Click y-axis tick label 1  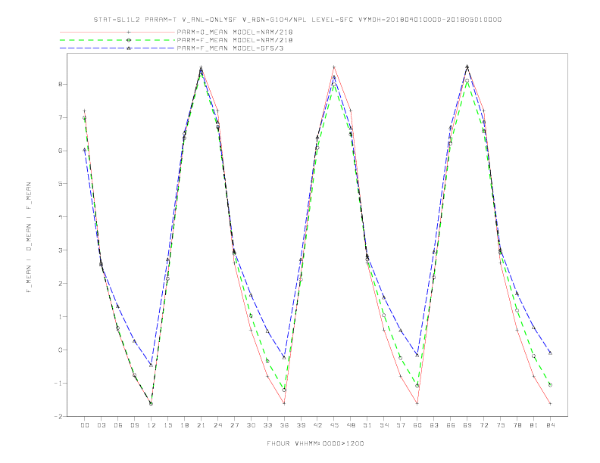point(61,317)
